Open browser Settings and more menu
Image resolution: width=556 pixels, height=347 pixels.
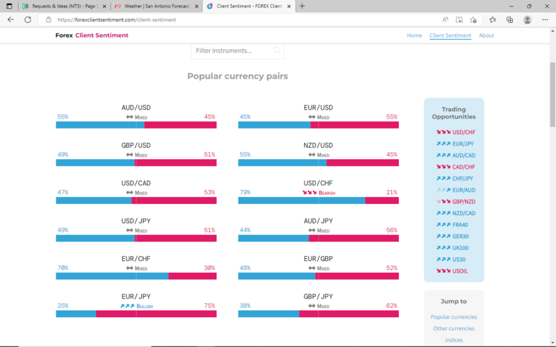tap(546, 19)
